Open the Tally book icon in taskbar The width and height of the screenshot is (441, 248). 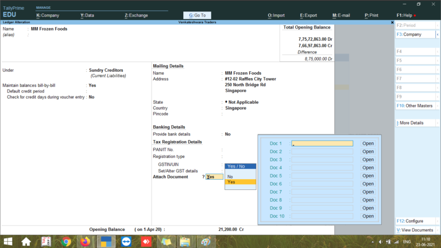coord(46,242)
